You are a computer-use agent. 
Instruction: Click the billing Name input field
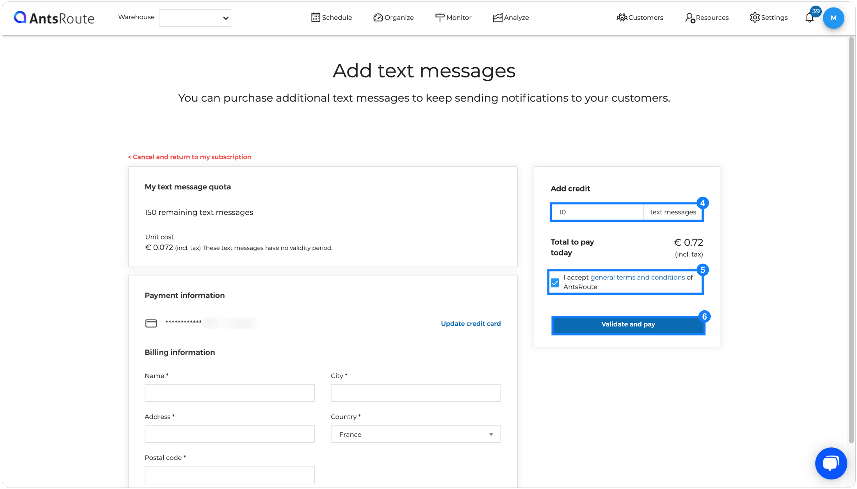229,393
